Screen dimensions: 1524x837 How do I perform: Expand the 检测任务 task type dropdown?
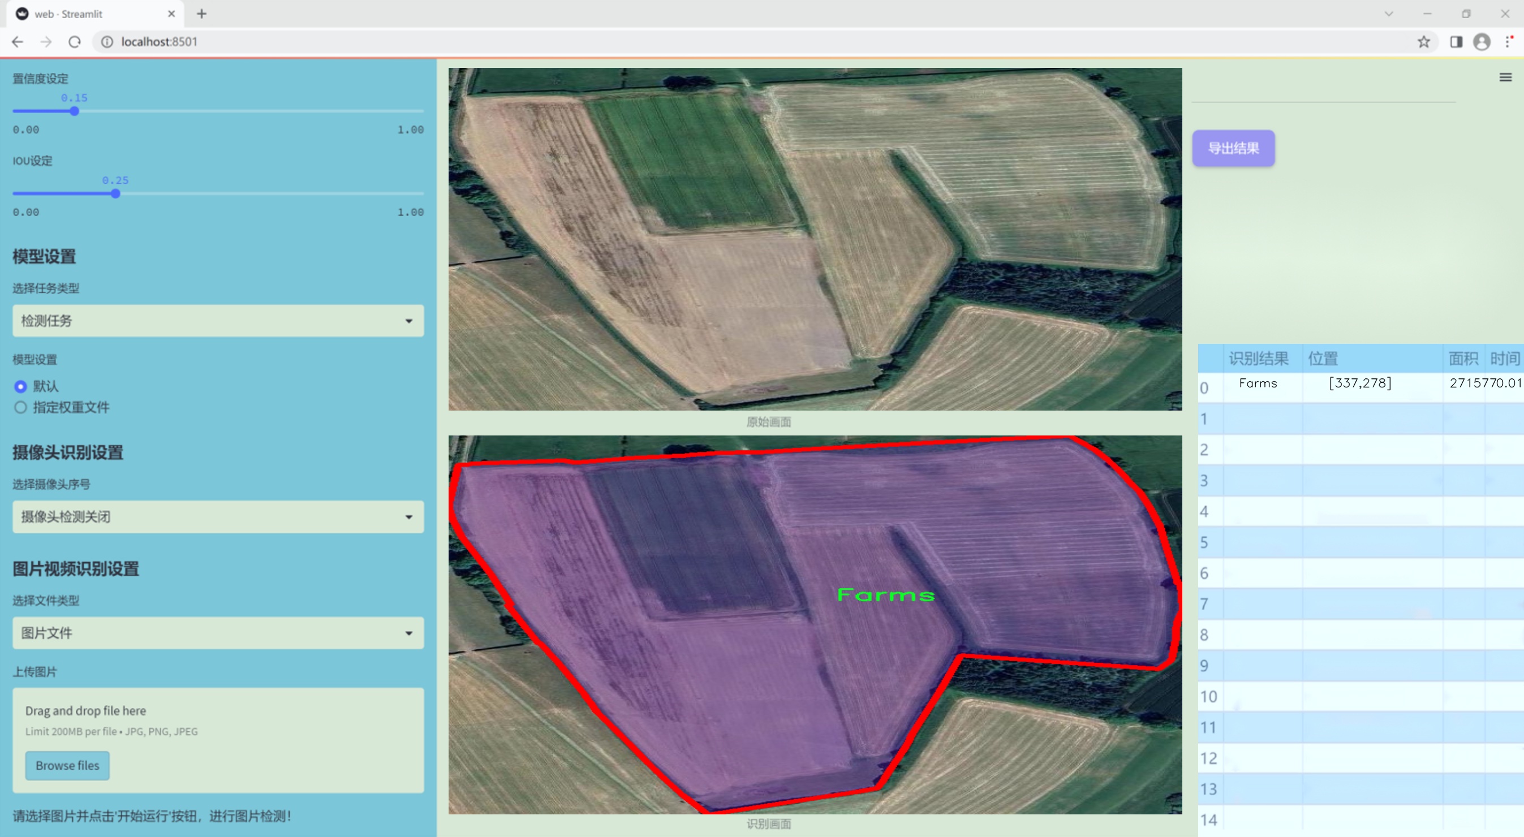click(218, 321)
